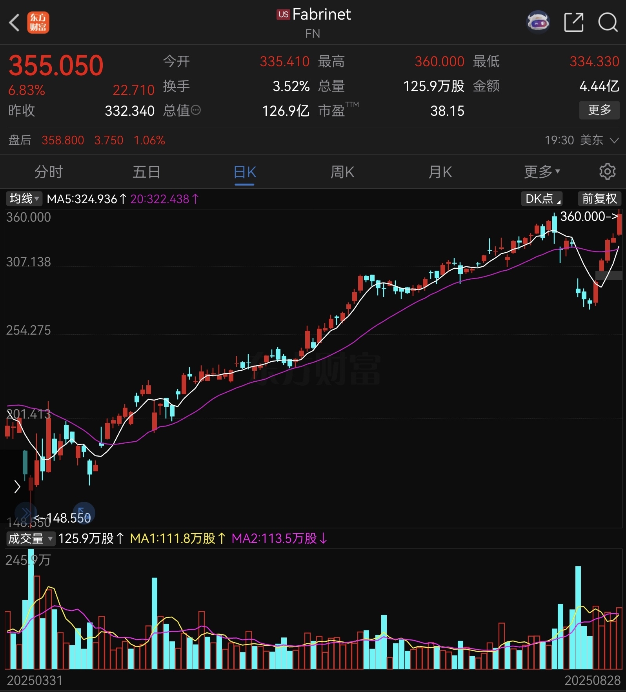
Task: Select the 日K tab
Action: coord(245,173)
